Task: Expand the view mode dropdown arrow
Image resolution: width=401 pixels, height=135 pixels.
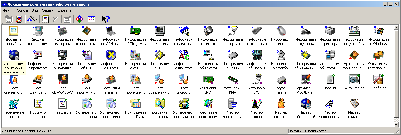Action: (97, 19)
